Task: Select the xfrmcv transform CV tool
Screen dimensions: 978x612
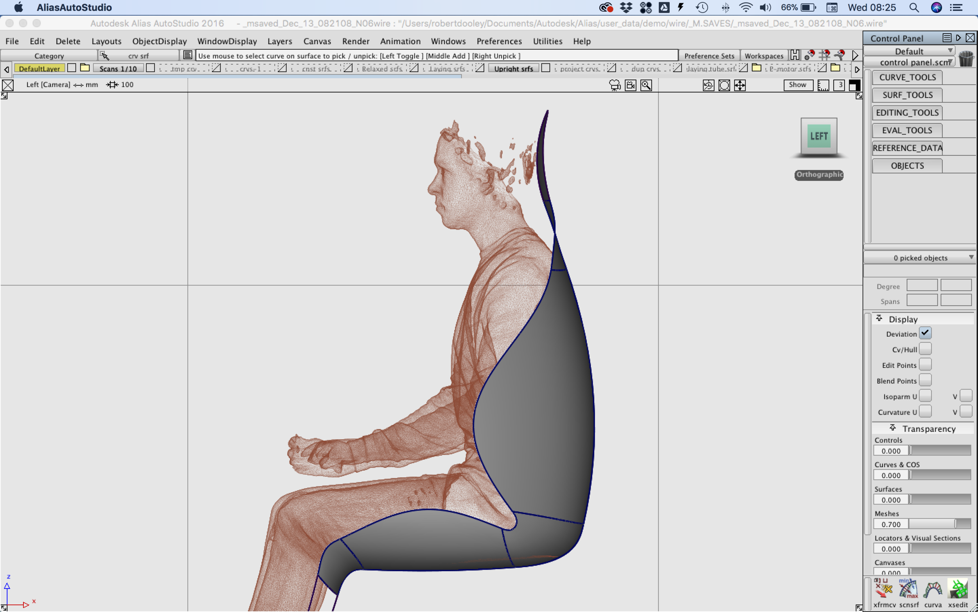Action: 884,590
